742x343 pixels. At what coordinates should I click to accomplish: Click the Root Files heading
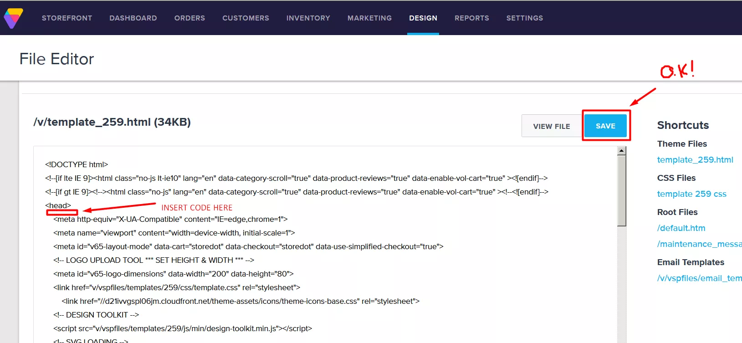click(x=677, y=212)
